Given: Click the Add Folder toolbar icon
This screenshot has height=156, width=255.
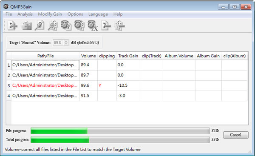Looking at the screenshot, I should tap(27, 26).
